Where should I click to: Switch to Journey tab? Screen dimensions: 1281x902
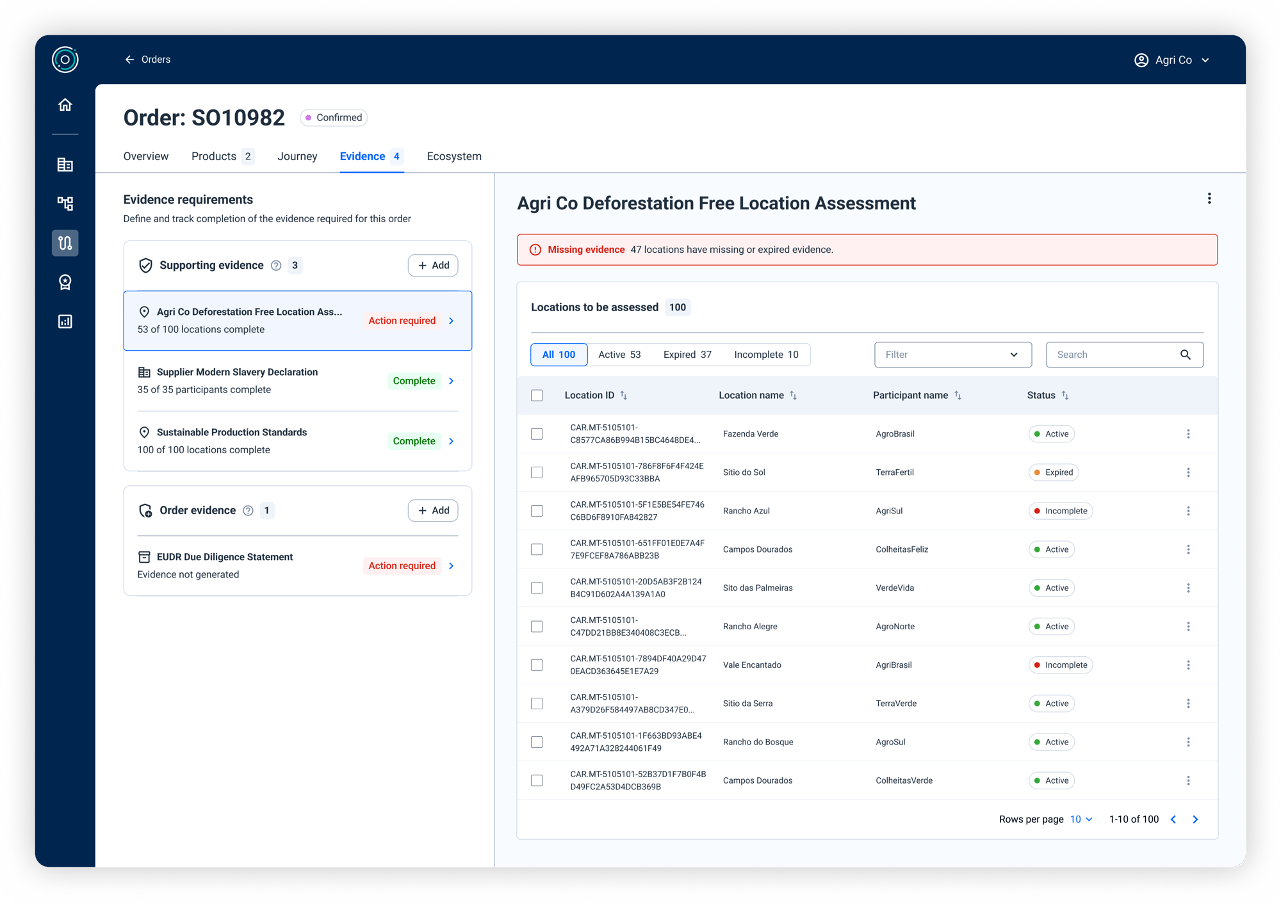pos(297,156)
